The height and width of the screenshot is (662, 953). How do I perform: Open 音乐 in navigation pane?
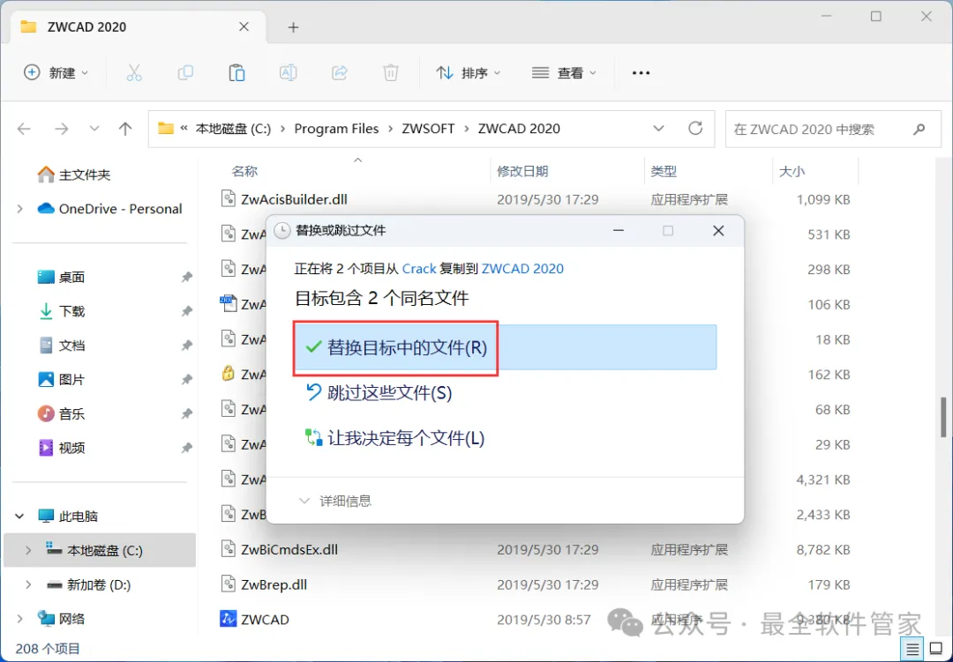tap(61, 413)
